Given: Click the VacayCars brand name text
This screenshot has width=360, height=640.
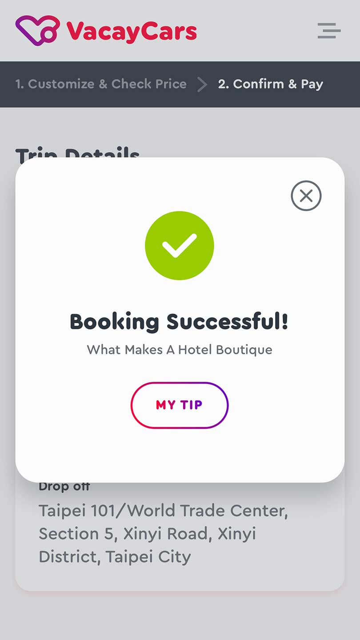Looking at the screenshot, I should 132,32.
